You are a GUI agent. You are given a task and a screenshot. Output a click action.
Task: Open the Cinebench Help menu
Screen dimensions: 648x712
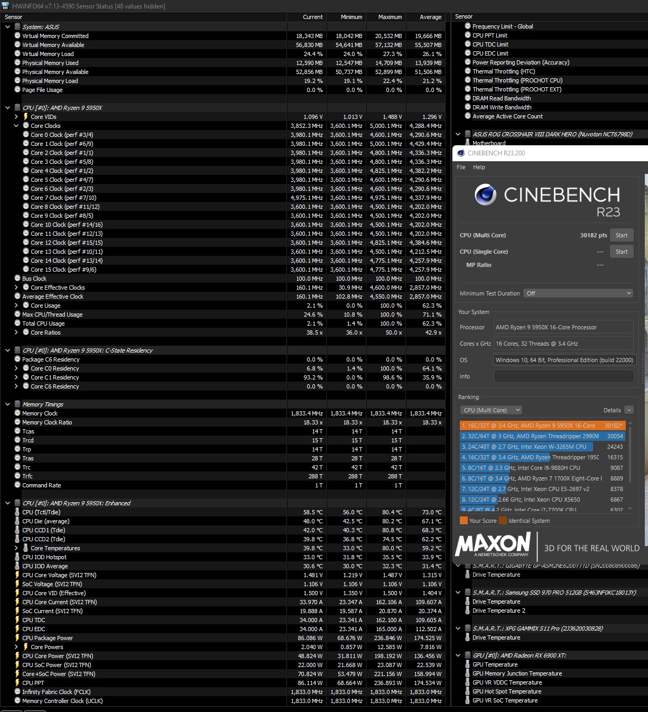pyautogui.click(x=479, y=167)
